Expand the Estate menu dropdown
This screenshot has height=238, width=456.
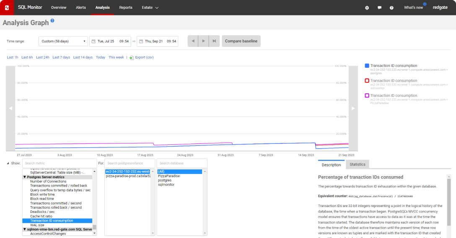[x=150, y=8]
